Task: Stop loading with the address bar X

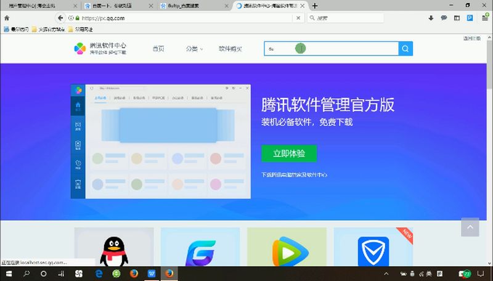Action: (x=298, y=18)
